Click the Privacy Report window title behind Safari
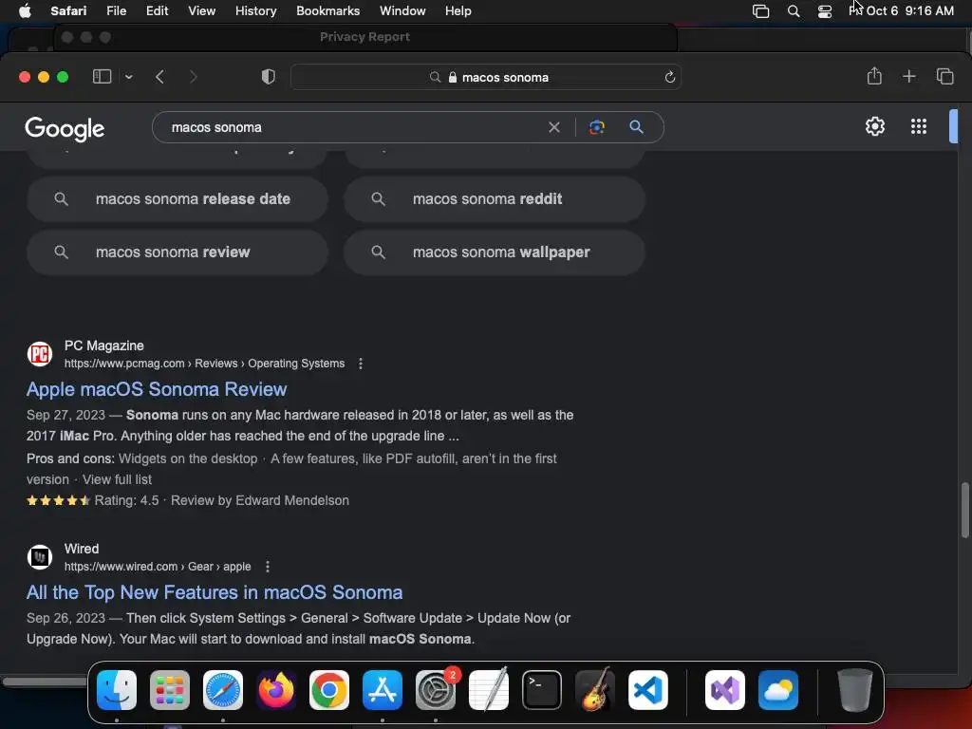This screenshot has width=972, height=729. coord(364,37)
